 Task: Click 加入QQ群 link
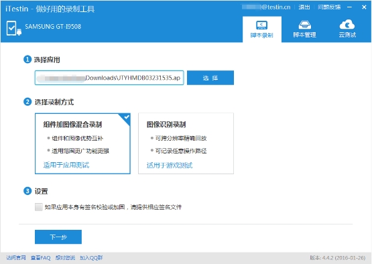(91, 257)
